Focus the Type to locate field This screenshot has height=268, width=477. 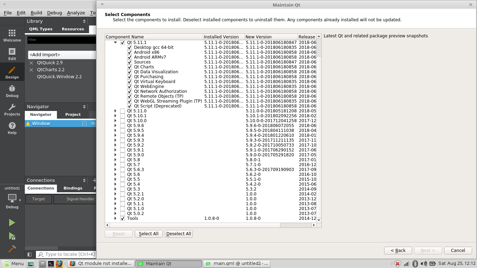click(66, 254)
